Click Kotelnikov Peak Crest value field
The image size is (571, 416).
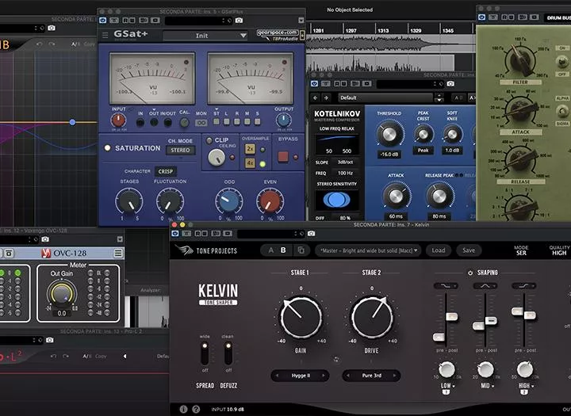pyautogui.click(x=423, y=151)
